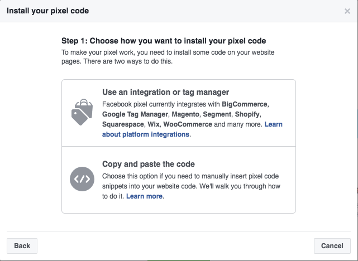Close the Install your pixel code dialog
This screenshot has width=358, height=261.
pos(347,11)
